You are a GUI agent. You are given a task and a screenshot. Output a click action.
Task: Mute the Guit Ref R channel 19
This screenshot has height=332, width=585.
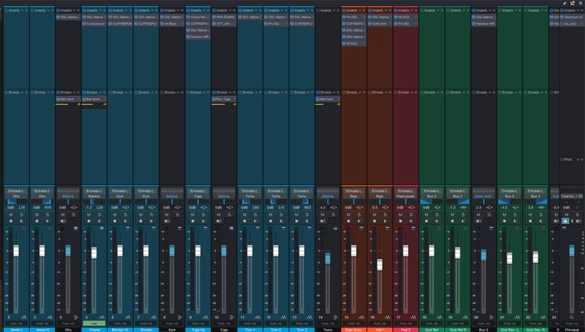coord(452,215)
